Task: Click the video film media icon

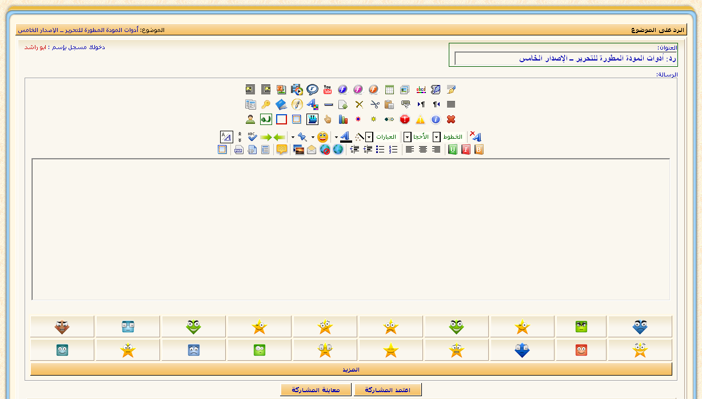Action: pos(297,89)
